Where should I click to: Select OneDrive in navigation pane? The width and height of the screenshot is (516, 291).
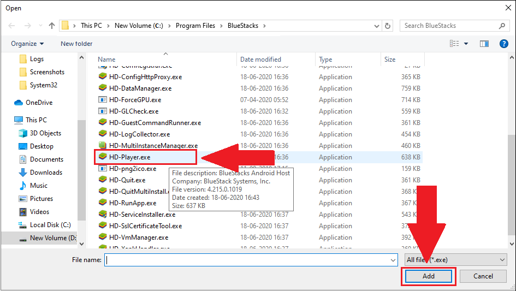click(x=33, y=103)
